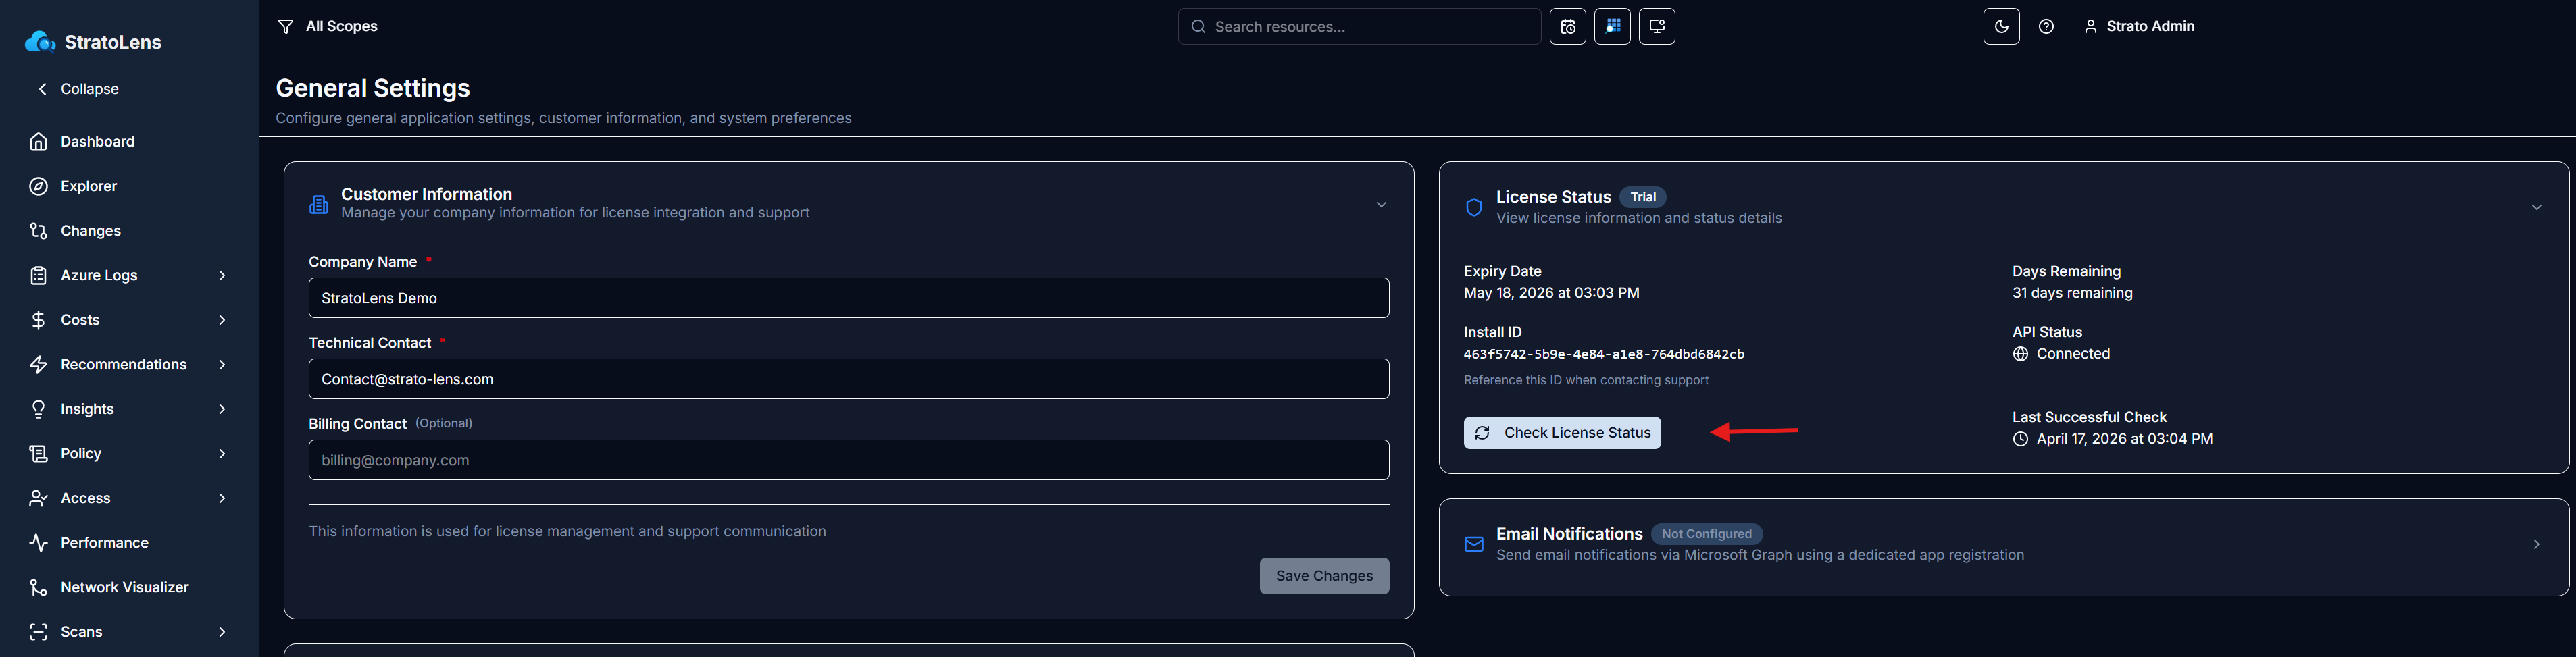The width and height of the screenshot is (2576, 657).
Task: Select the Install ID value text
Action: click(1604, 354)
